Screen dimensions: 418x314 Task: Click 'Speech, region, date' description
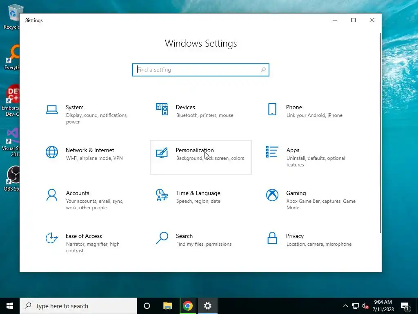[198, 201]
